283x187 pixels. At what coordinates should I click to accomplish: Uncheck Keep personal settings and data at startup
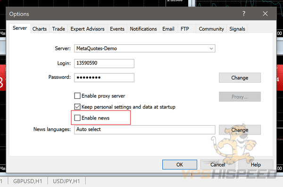tap(77, 107)
